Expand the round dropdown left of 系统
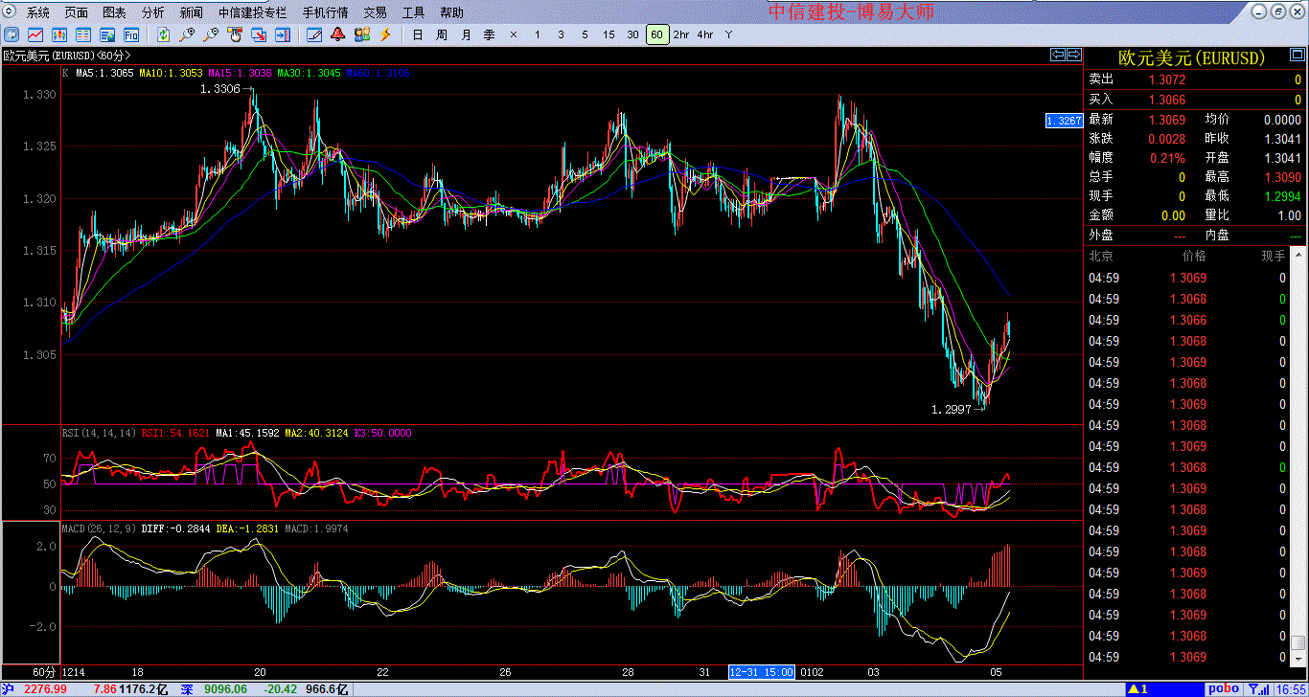The height and width of the screenshot is (697, 1309). pos(10,12)
